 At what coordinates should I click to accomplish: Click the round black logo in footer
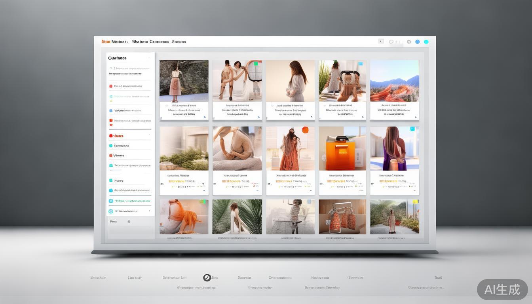click(207, 277)
